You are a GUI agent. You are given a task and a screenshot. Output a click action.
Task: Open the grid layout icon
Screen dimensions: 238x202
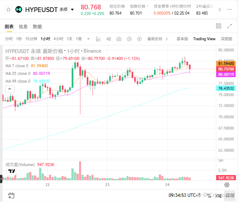click(x=218, y=26)
